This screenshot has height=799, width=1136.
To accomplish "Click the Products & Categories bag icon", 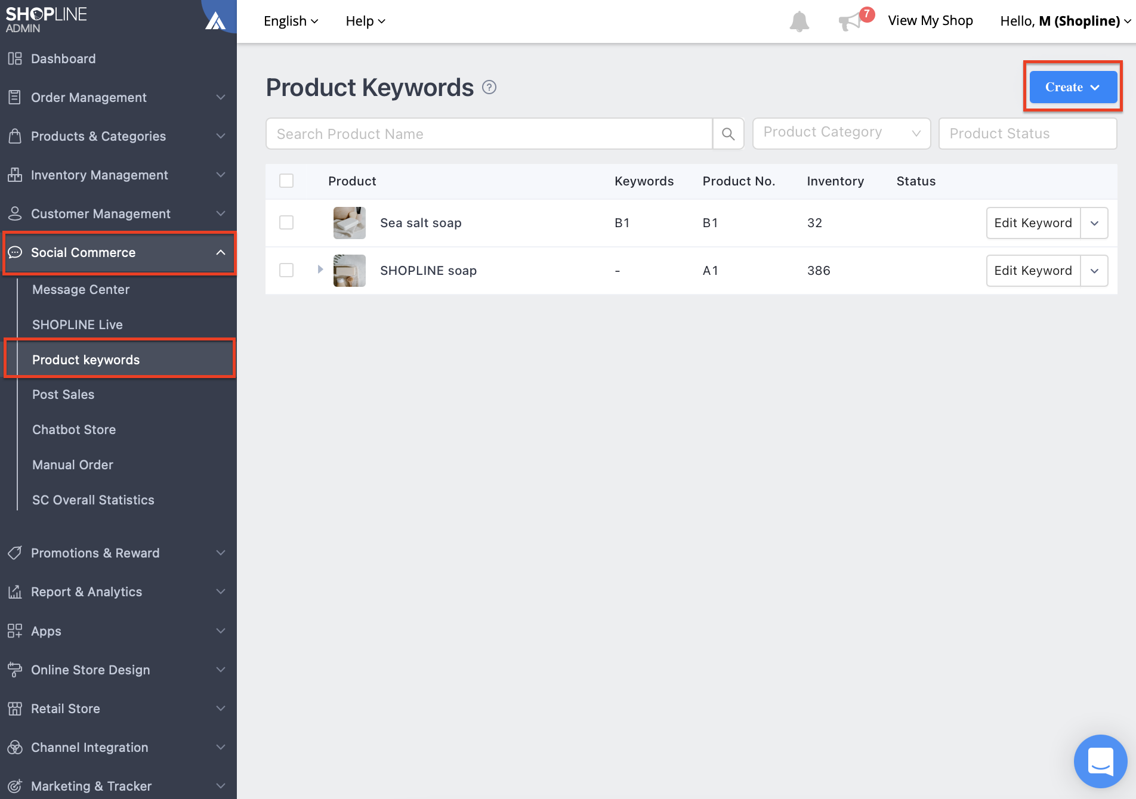I will click(x=15, y=136).
